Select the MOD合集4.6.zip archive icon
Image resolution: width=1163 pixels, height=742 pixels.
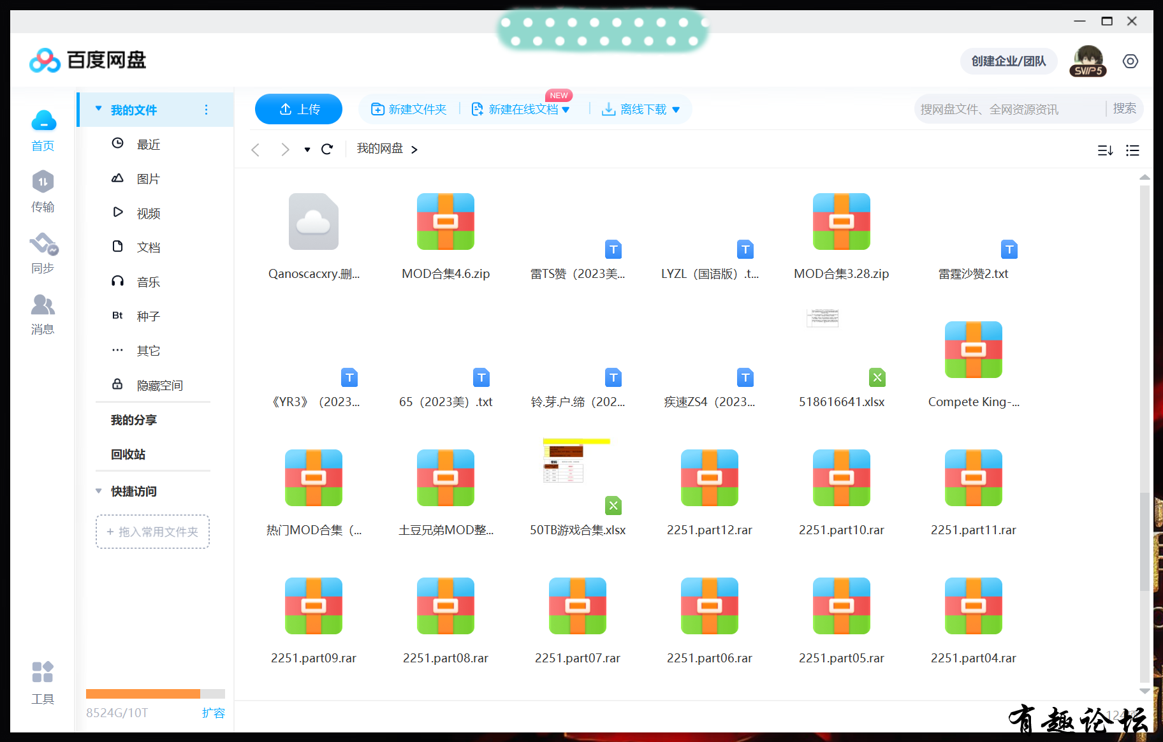(446, 221)
